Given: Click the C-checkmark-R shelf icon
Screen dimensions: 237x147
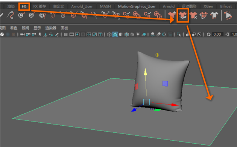Looking at the screenshot, I should (147, 15).
